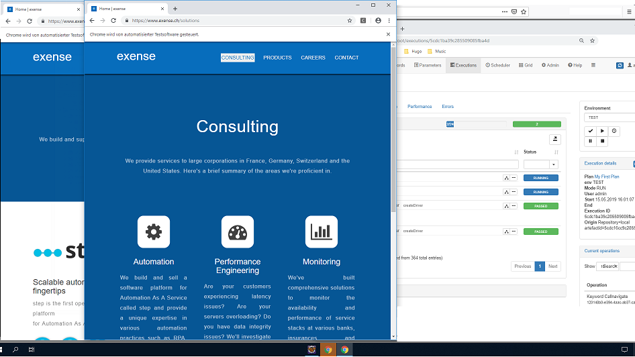Click the step execution play button
This screenshot has width=635, height=357.
[x=602, y=131]
